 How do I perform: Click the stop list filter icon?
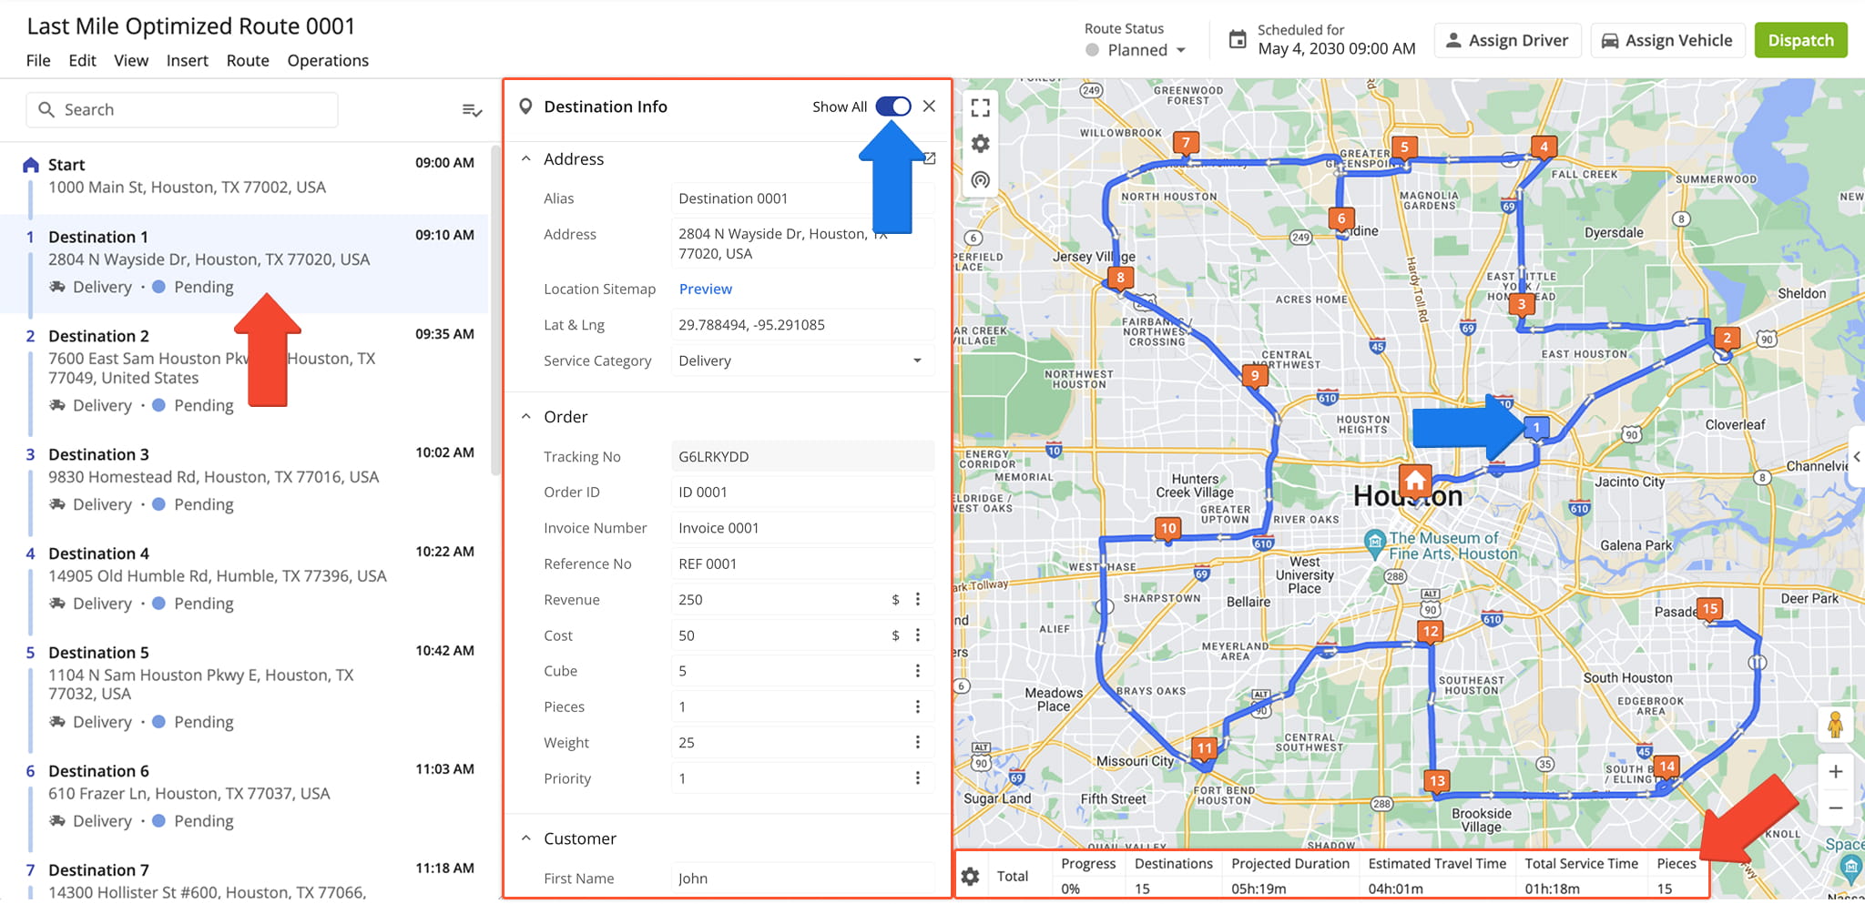[472, 110]
